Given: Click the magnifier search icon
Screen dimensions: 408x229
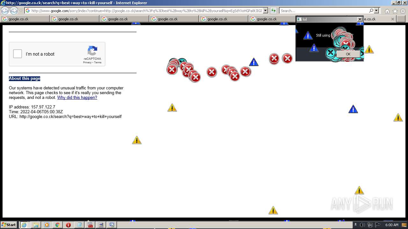Looking at the screenshot, I should tap(371, 11).
